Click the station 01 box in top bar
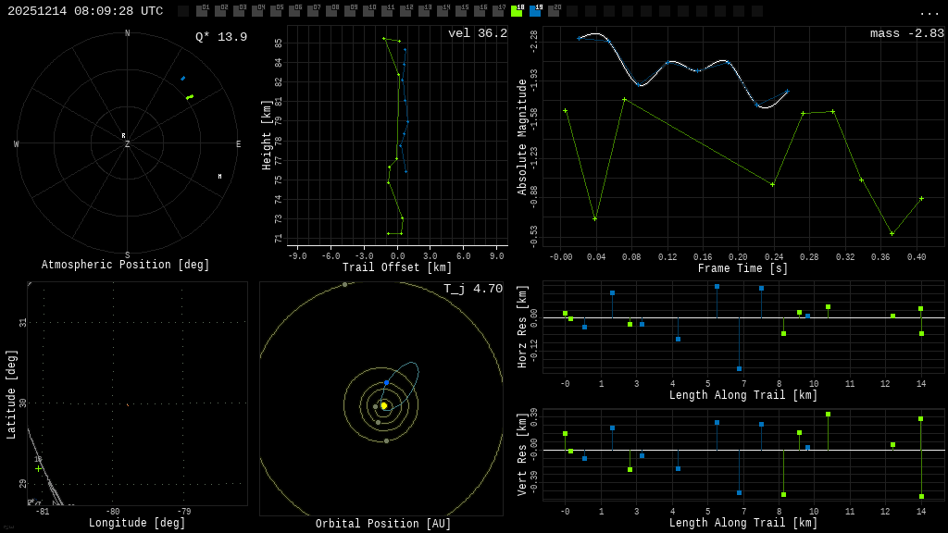The width and height of the screenshot is (948, 533). pyautogui.click(x=202, y=11)
